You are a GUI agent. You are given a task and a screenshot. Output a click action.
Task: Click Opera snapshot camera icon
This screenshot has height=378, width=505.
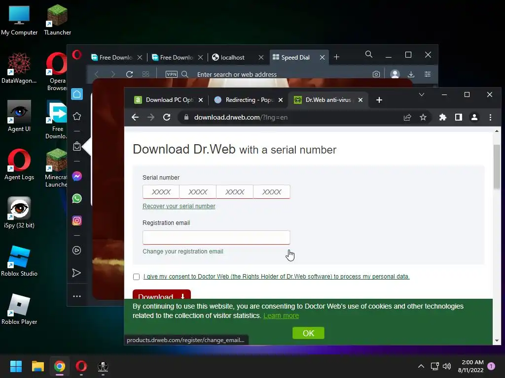(376, 74)
